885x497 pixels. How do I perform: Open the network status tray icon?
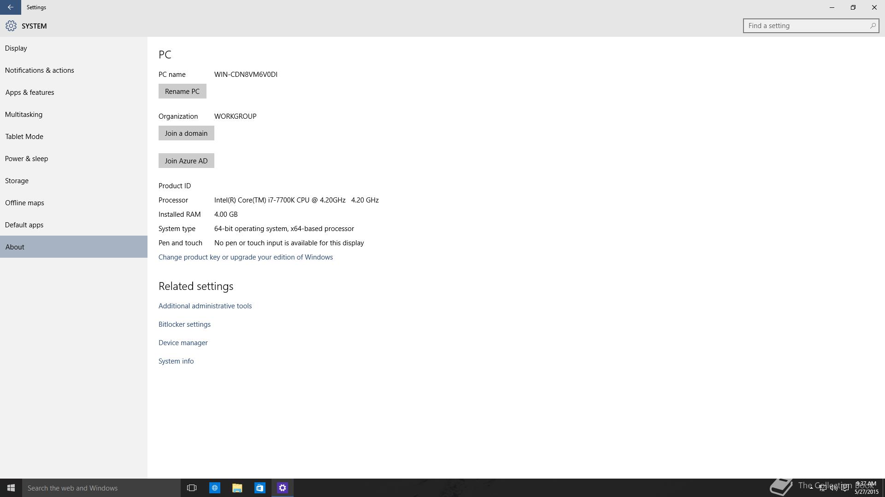[822, 488]
